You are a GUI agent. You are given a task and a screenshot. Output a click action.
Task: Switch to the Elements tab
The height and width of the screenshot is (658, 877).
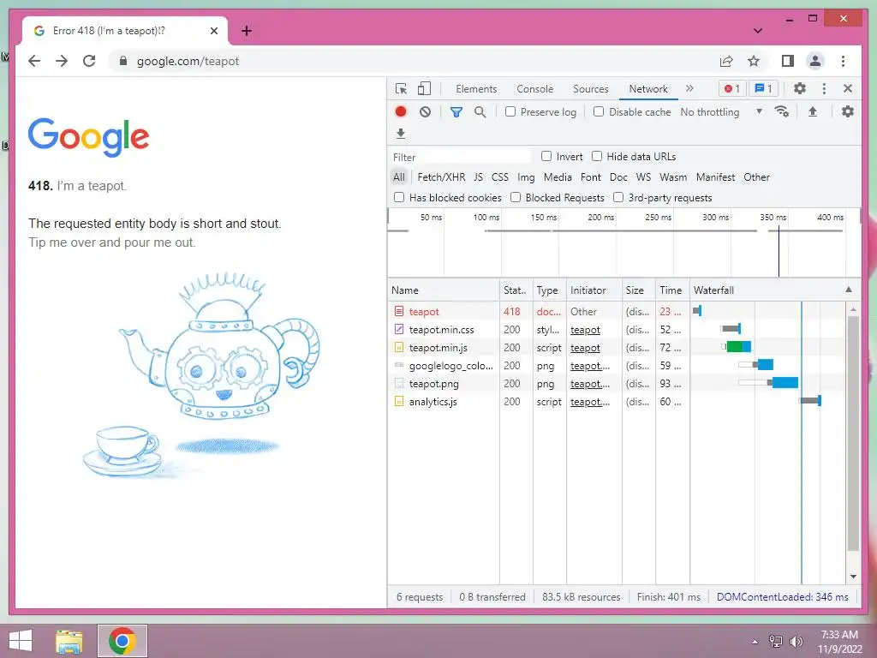(476, 89)
